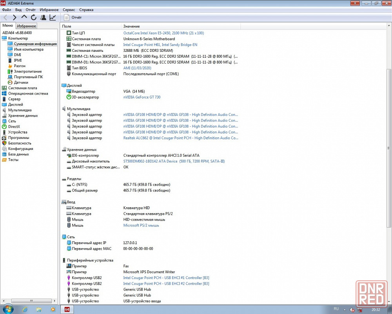The height and width of the screenshot is (314, 392).
Task: Go up one level with Up arrow
Action: coord(24,17)
